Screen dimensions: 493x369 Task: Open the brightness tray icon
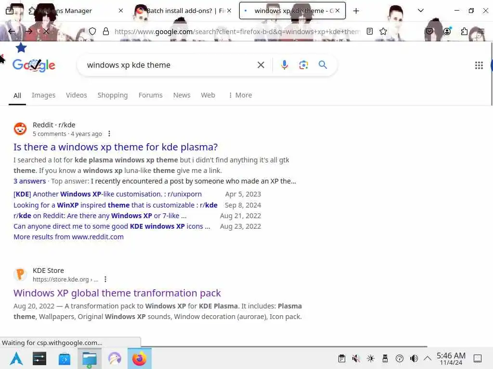371,358
